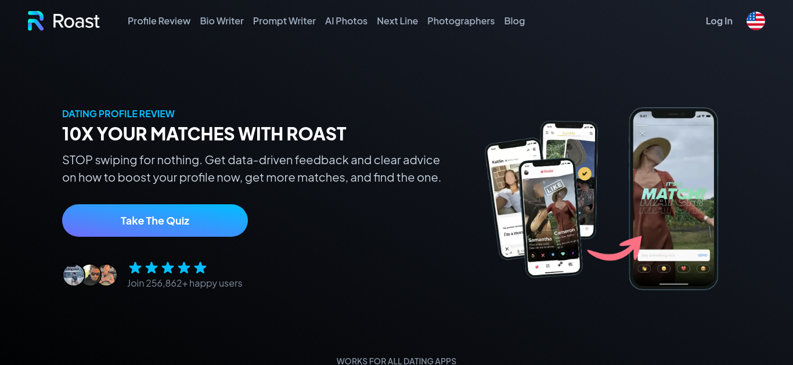Viewport: 793px width, 365px height.
Task: Click the Roast logo icon
Action: 36,21
